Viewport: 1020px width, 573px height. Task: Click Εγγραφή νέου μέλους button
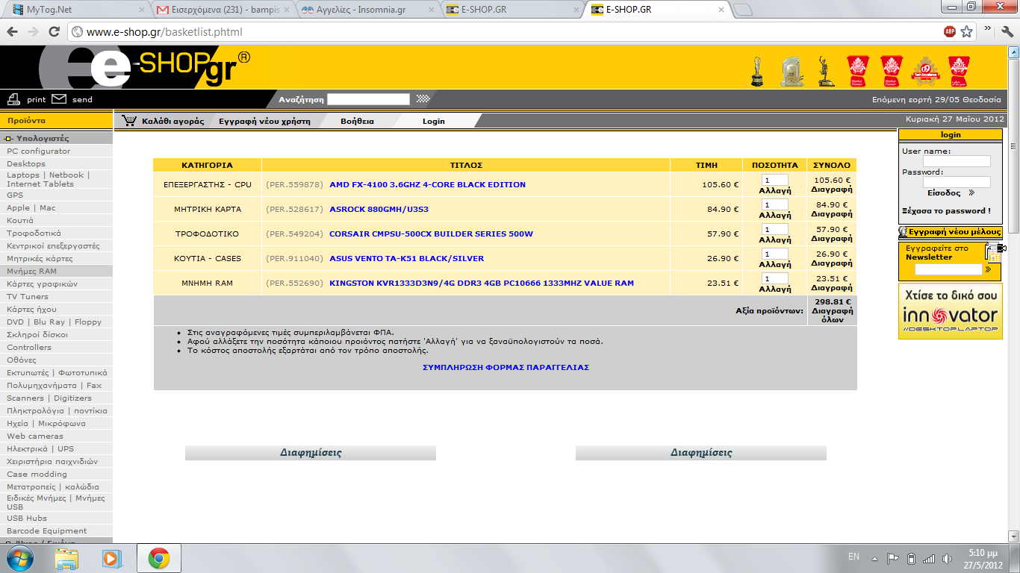click(951, 232)
